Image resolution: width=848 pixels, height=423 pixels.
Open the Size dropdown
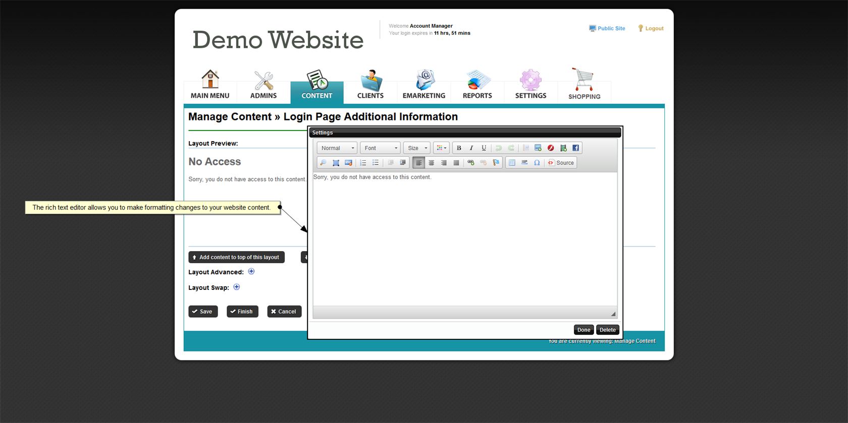point(416,148)
